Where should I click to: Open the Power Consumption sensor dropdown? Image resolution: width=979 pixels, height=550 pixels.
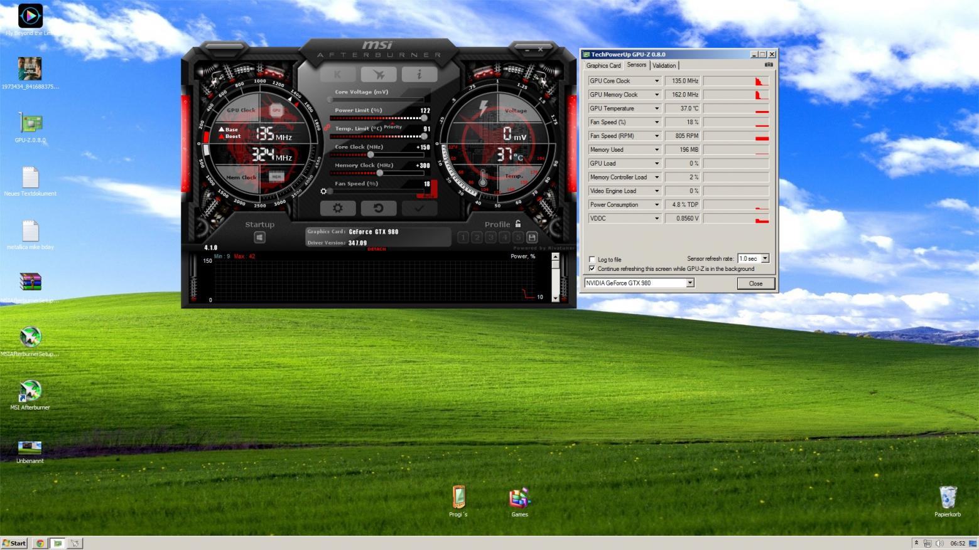point(657,205)
